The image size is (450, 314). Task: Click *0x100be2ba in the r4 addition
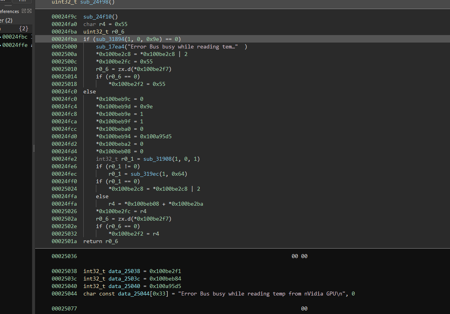[186, 204]
